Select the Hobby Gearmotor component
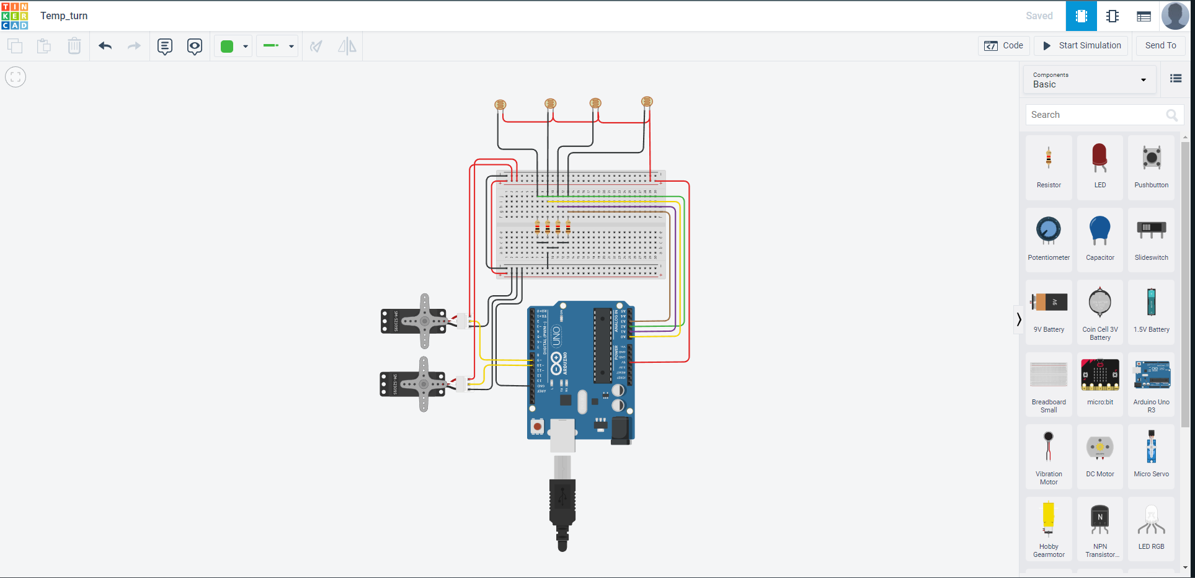1195x578 pixels. [1049, 529]
